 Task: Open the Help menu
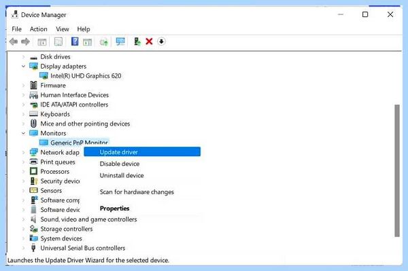click(x=84, y=29)
